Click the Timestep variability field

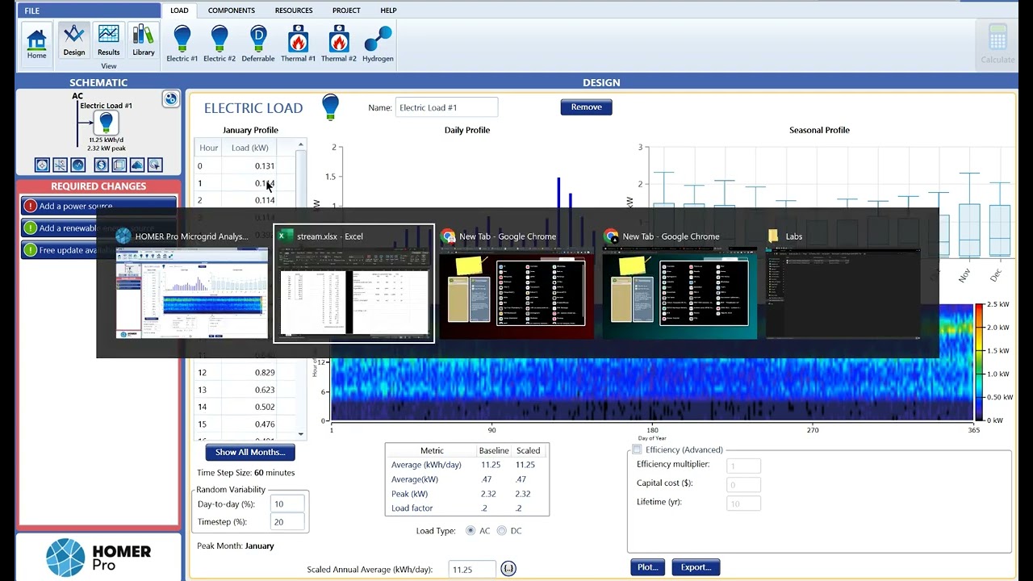pos(288,521)
